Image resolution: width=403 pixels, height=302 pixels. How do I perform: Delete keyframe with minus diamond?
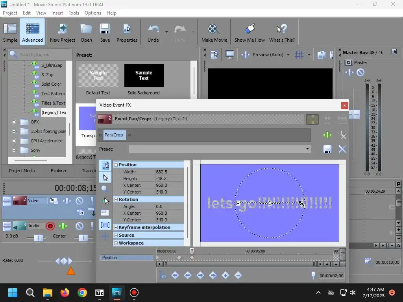click(x=238, y=275)
